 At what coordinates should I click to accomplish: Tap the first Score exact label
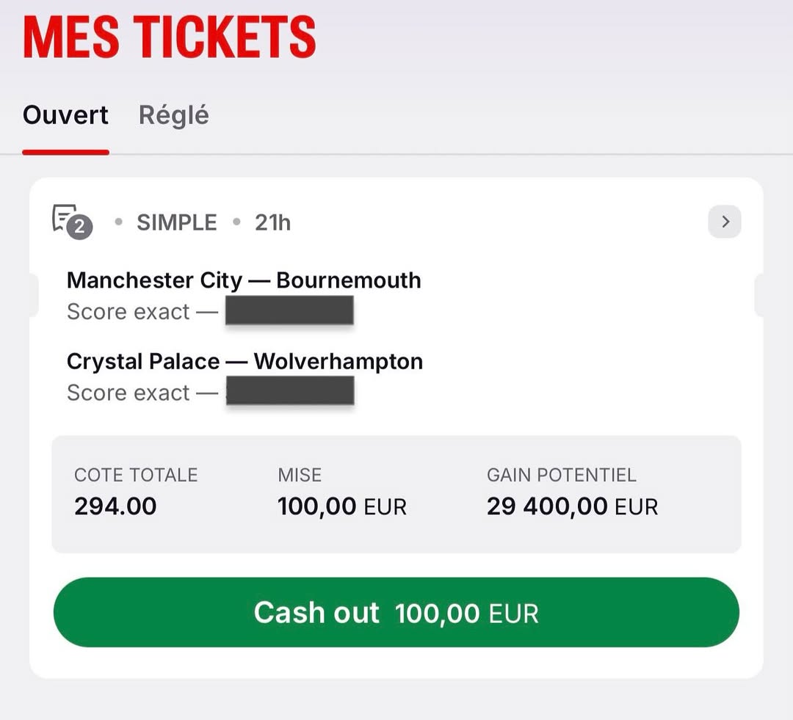(x=128, y=311)
